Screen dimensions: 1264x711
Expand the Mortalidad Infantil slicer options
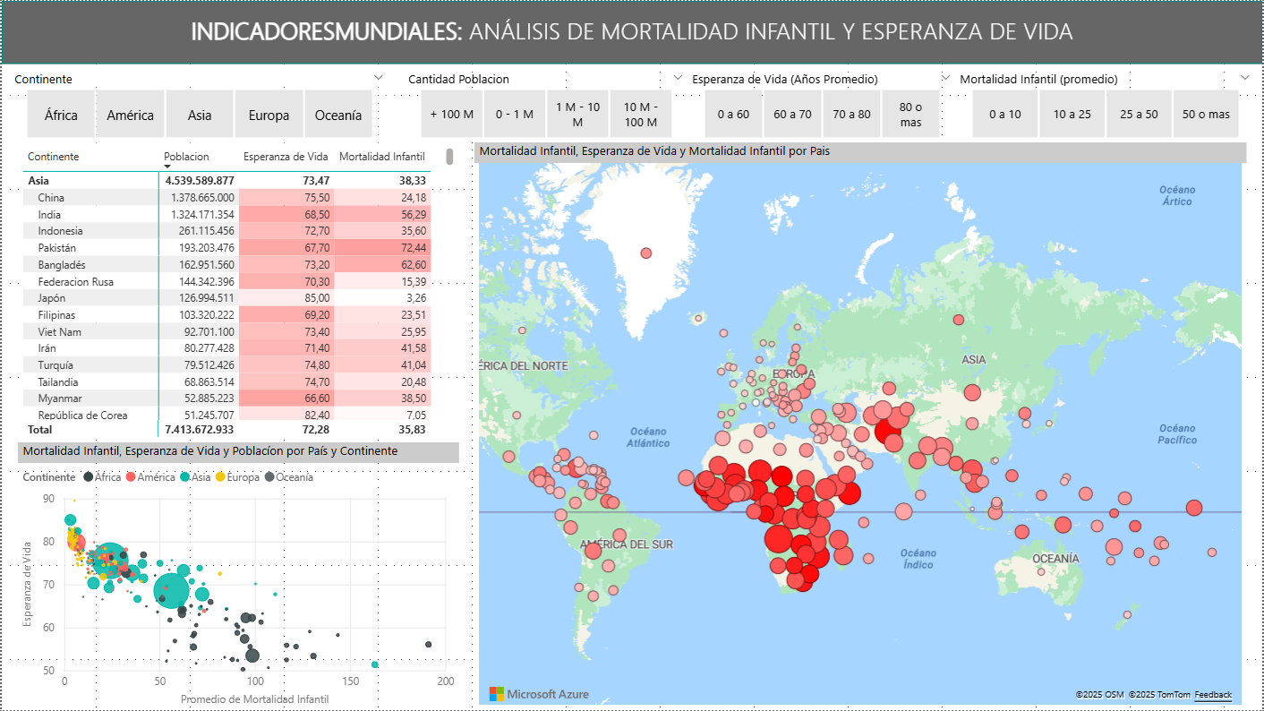pos(1245,79)
